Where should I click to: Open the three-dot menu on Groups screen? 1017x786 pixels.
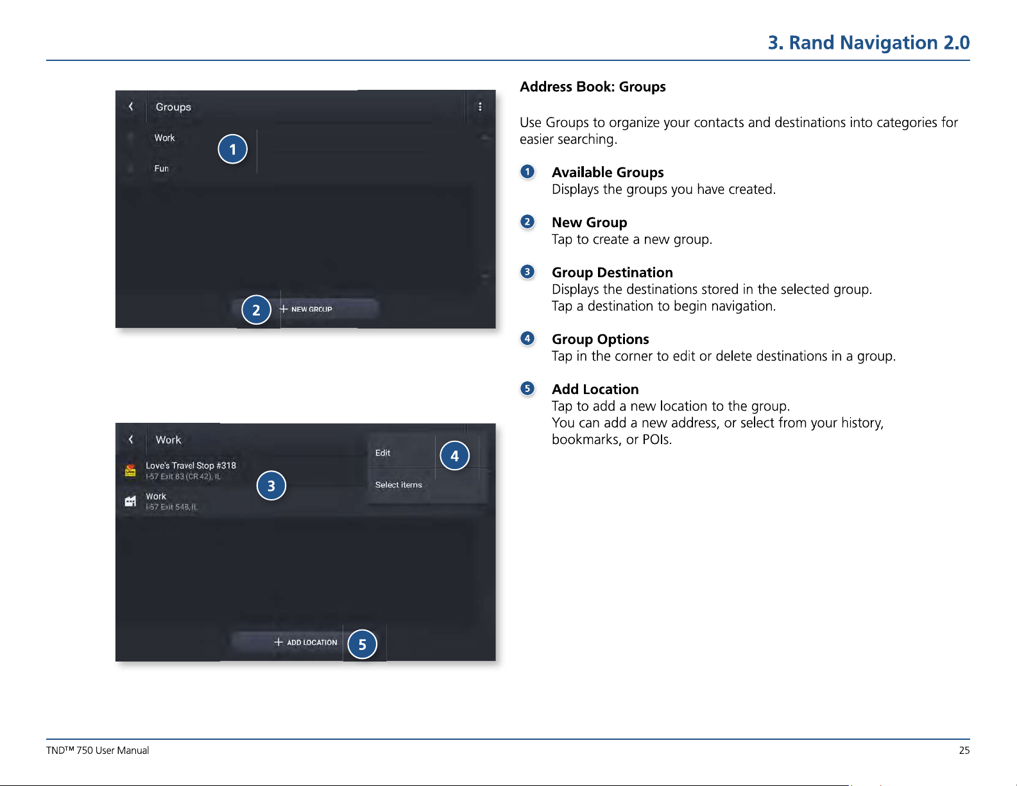(x=480, y=107)
